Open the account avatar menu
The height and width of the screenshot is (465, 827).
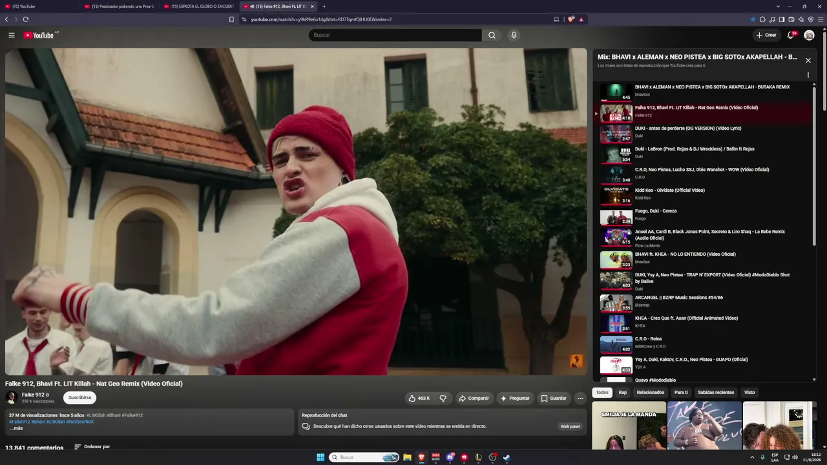tap(809, 35)
